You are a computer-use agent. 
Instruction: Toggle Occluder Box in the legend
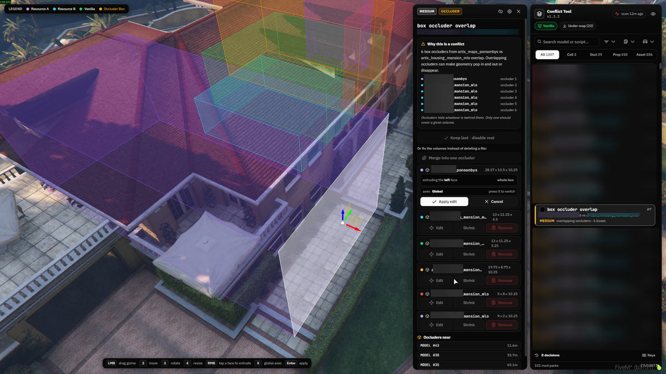(x=112, y=9)
